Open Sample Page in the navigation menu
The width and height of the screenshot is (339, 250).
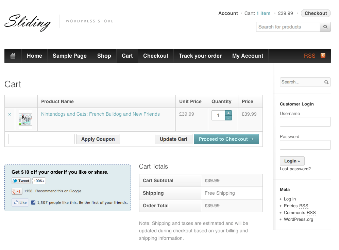70,56
